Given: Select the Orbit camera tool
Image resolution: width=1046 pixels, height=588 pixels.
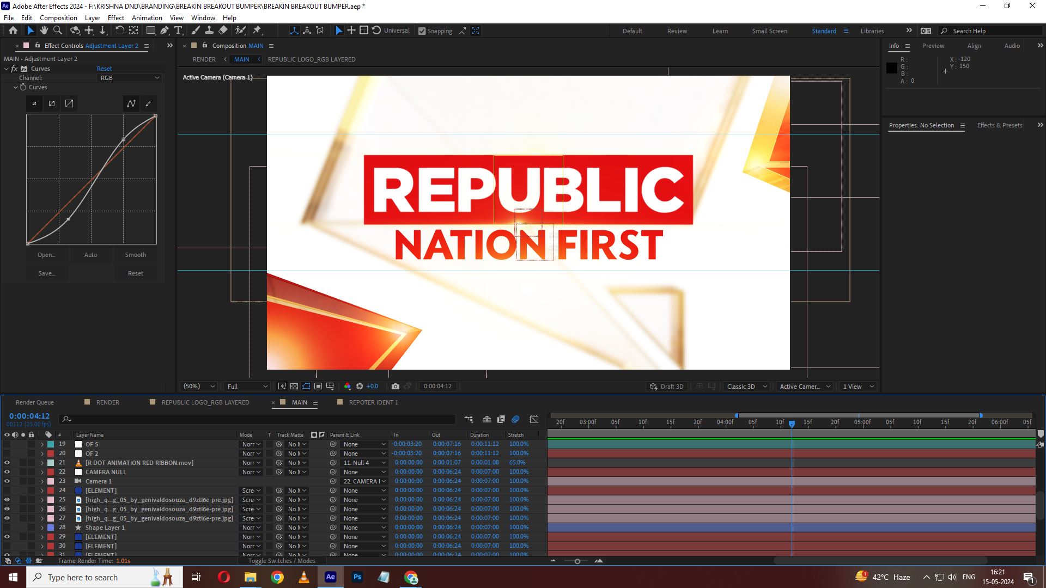Looking at the screenshot, I should (75, 30).
